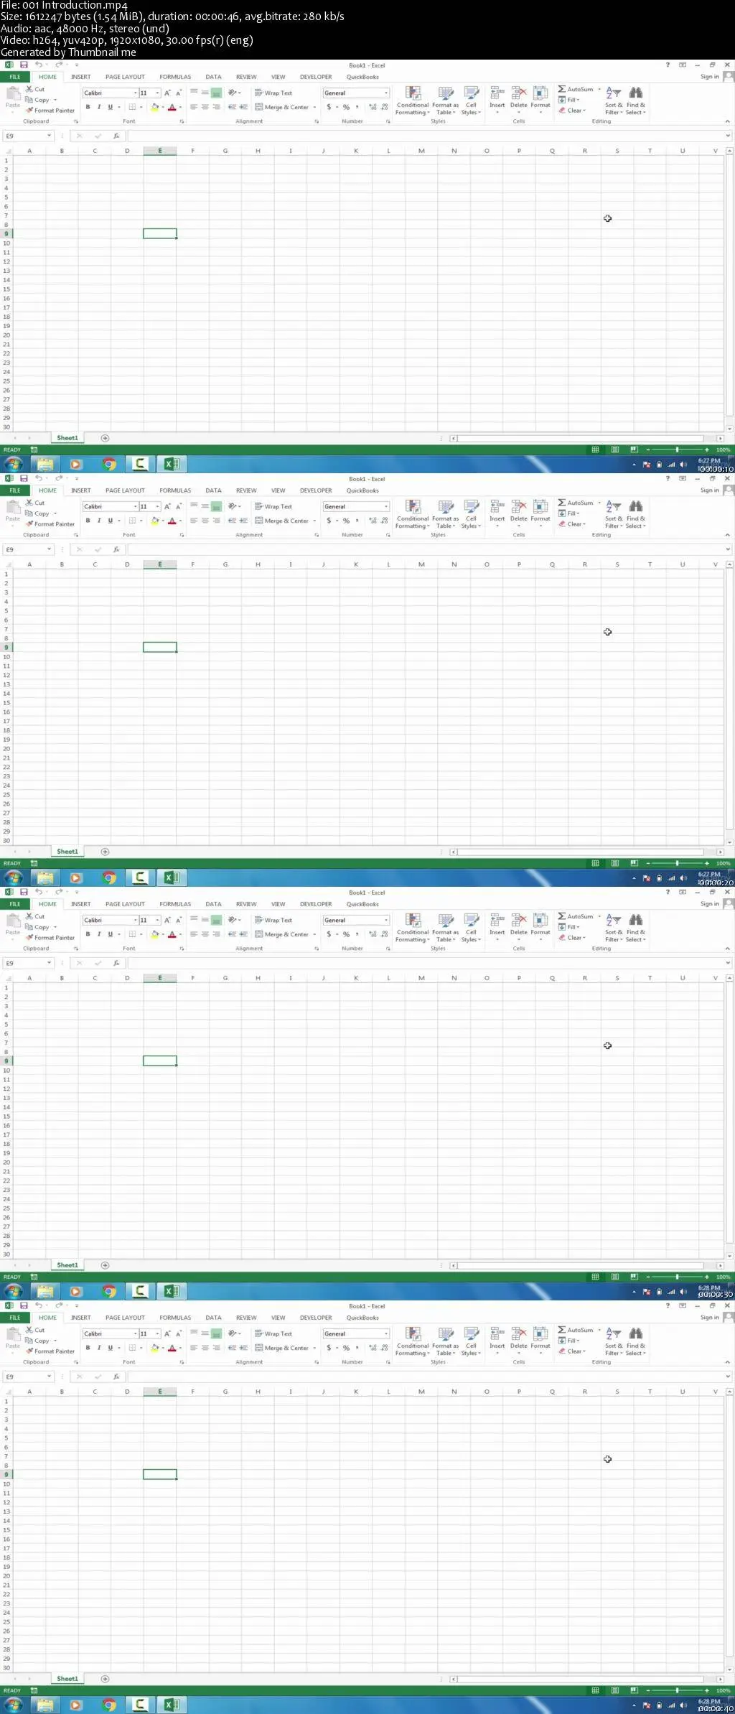Toggle Wrap Text in the 00:00:10 frame
735x1714 pixels.
click(273, 93)
